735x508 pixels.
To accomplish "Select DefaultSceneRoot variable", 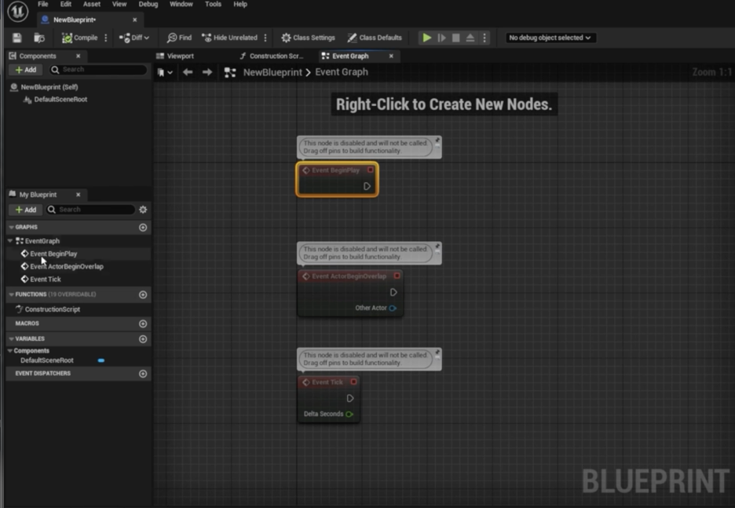I will (47, 360).
